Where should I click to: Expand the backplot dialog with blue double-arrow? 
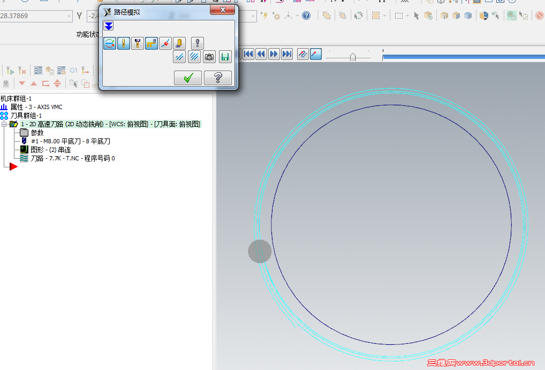109,26
